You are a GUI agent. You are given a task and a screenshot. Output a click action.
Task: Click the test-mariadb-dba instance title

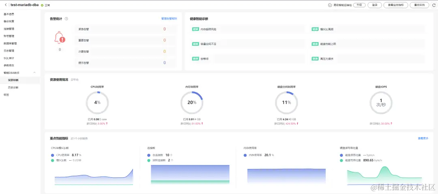tap(25, 5)
